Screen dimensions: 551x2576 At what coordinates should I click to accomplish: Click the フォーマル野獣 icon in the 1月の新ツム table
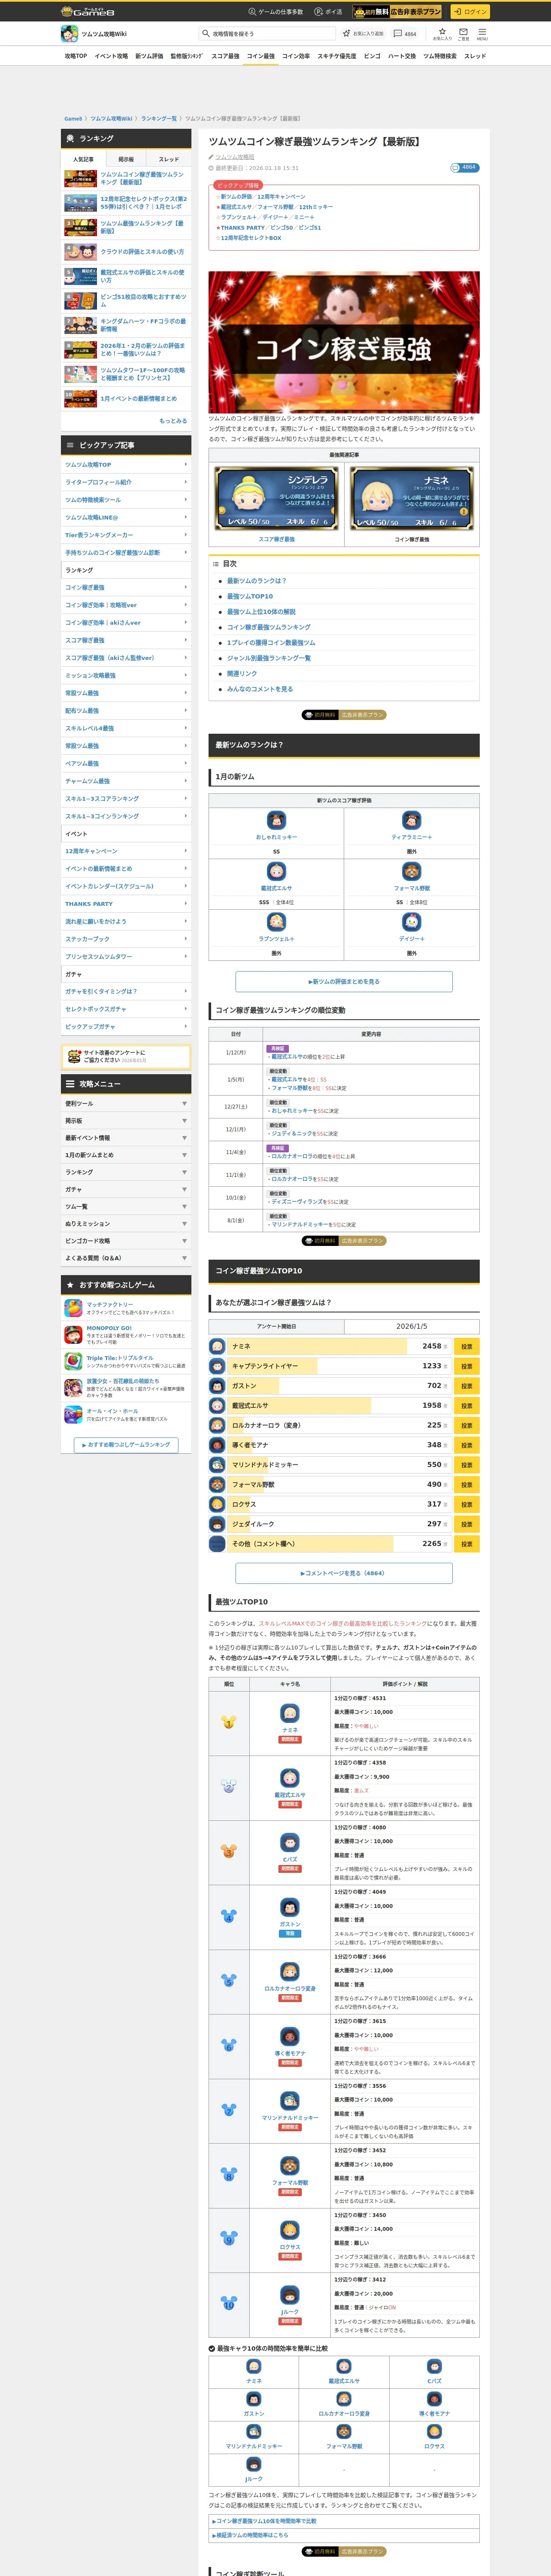pyautogui.click(x=411, y=871)
